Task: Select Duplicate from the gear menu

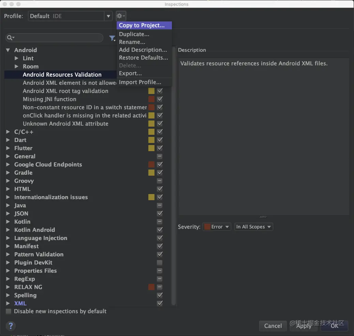Action: point(144,34)
